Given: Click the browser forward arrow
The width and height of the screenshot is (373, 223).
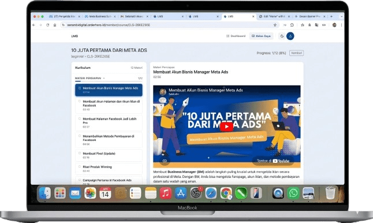Looking at the screenshot, I should point(40,25).
